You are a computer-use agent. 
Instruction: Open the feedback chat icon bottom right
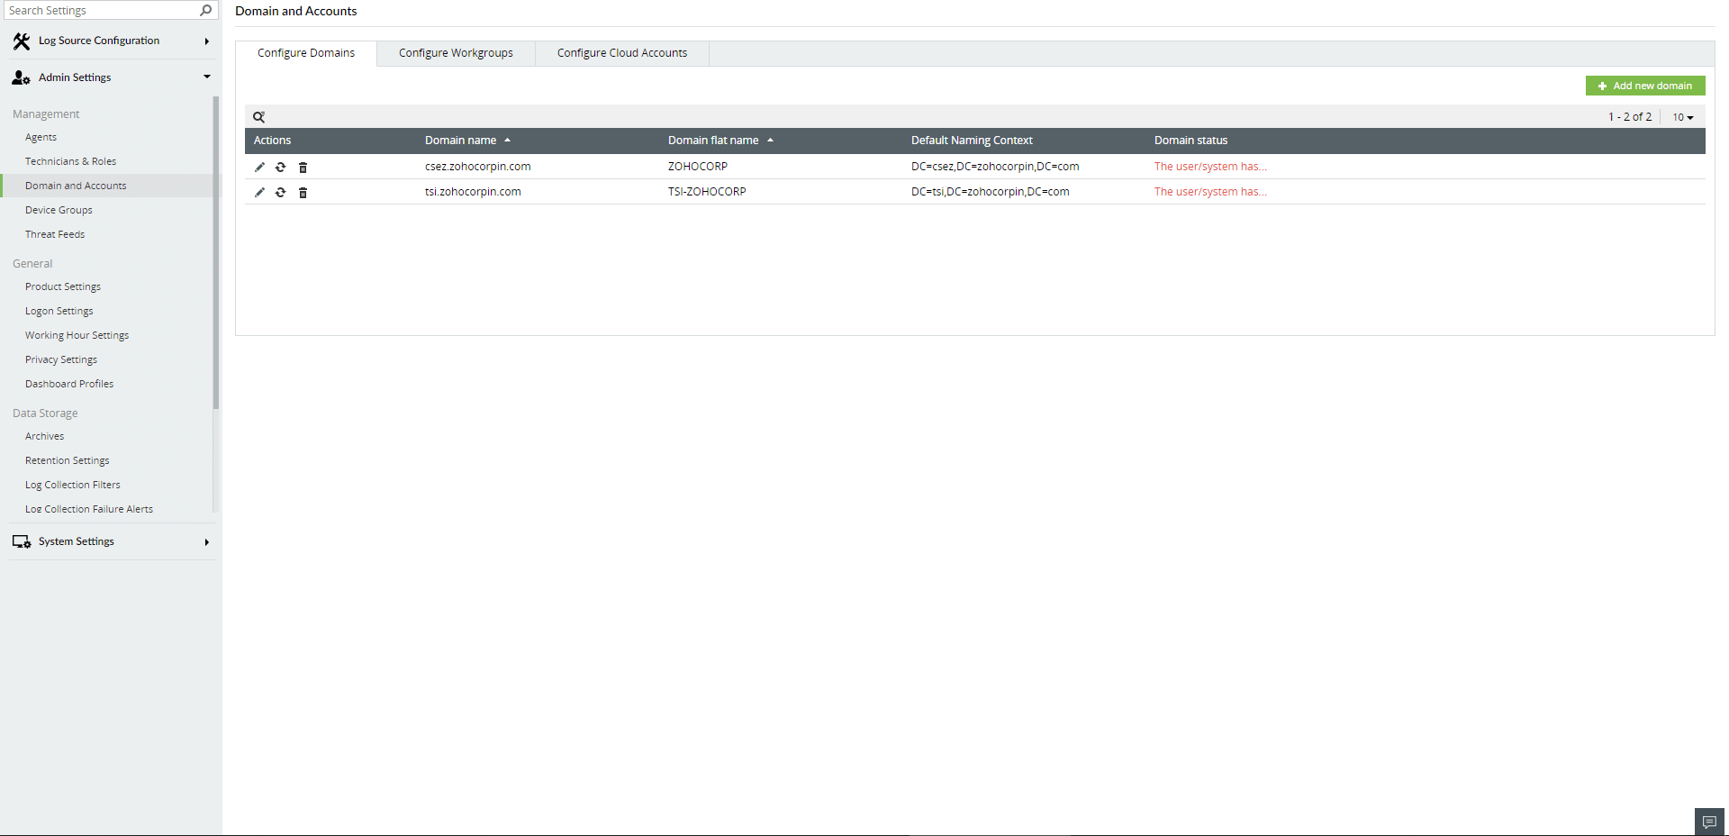click(x=1708, y=821)
